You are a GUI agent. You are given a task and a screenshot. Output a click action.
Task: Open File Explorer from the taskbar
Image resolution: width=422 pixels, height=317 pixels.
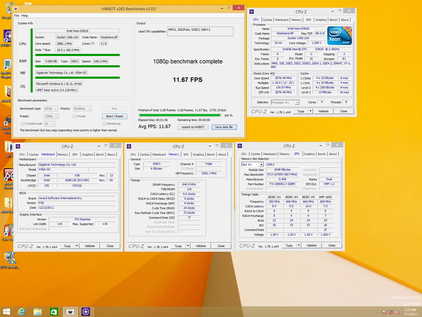[x=37, y=312]
